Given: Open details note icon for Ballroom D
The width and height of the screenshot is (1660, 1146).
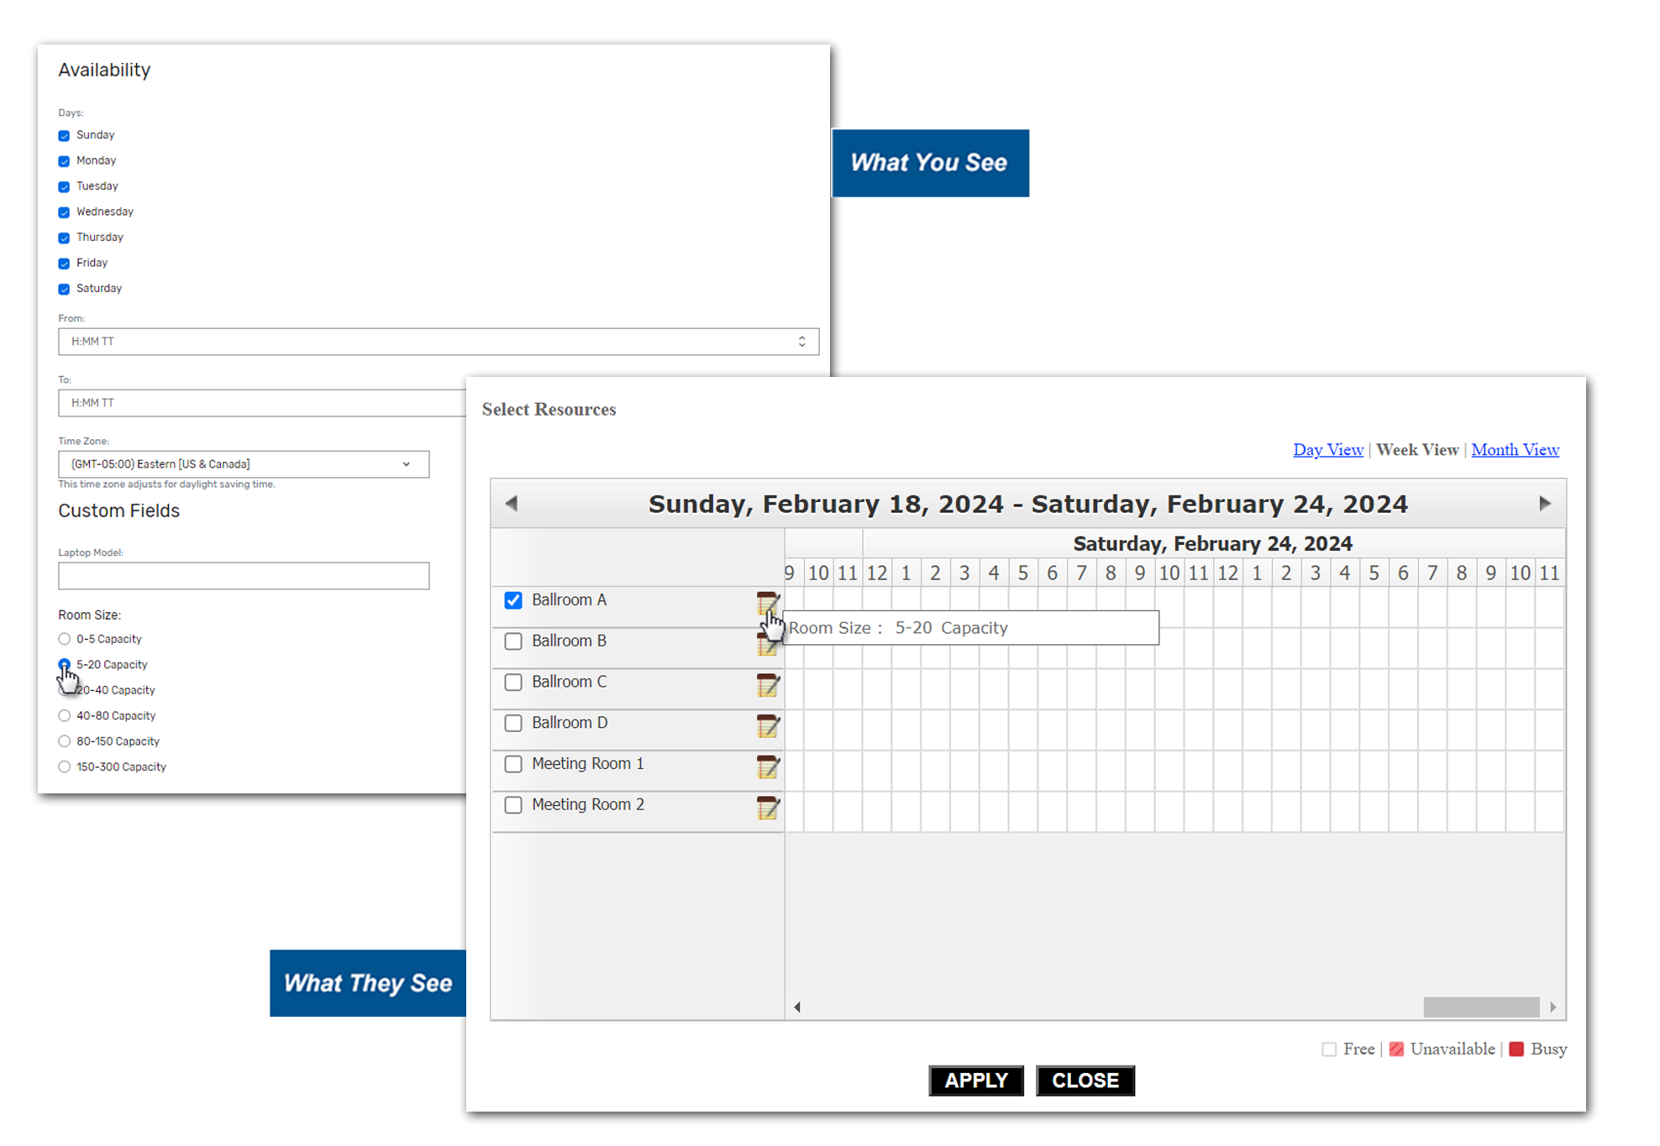Looking at the screenshot, I should (768, 725).
